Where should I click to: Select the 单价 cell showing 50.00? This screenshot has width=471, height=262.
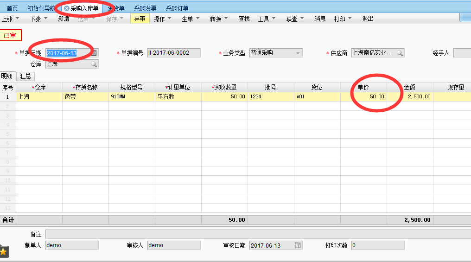pyautogui.click(x=363, y=96)
